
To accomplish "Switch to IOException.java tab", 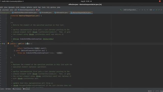I will (62, 13).
